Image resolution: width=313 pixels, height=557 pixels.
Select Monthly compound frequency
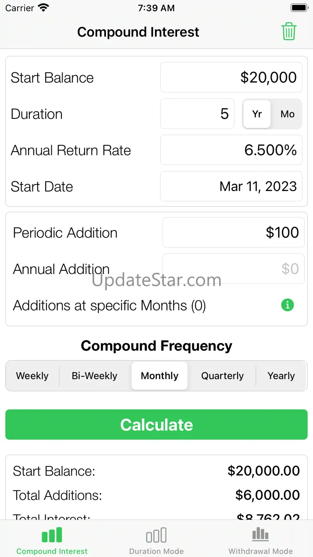(x=159, y=376)
